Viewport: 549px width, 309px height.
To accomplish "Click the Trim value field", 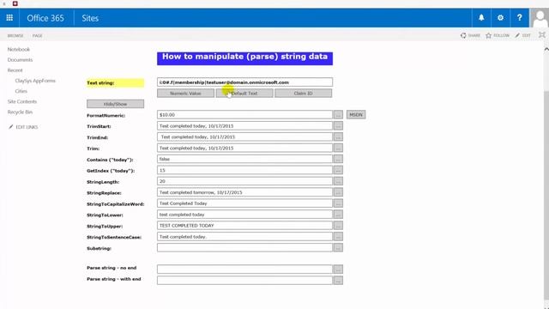I will click(244, 148).
